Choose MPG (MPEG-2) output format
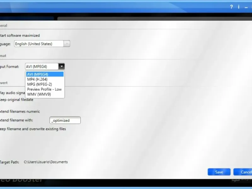Image resolution: width=252 pixels, height=189 pixels. click(45, 84)
